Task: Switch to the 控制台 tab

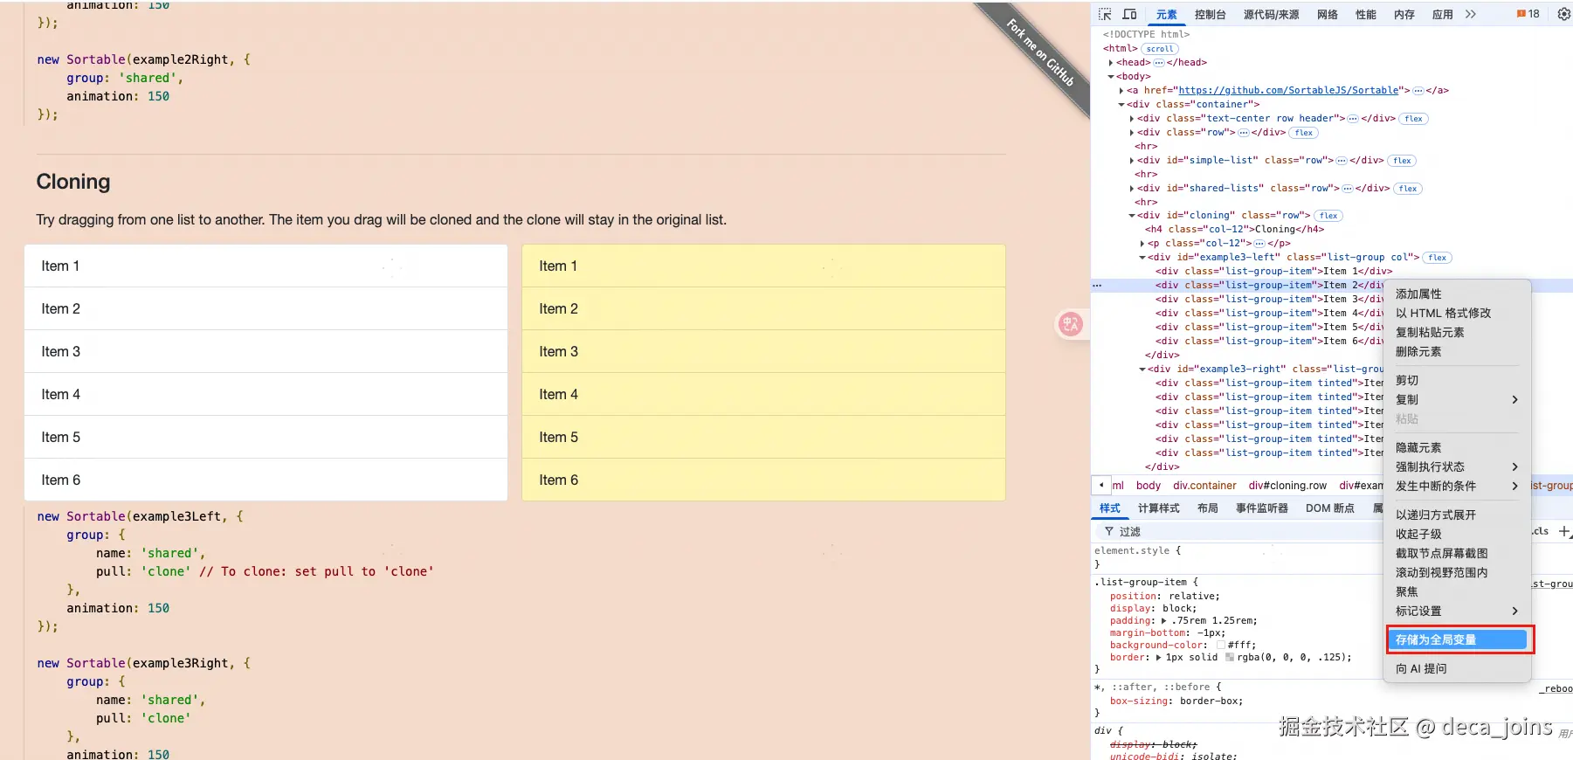Action: [x=1210, y=14]
